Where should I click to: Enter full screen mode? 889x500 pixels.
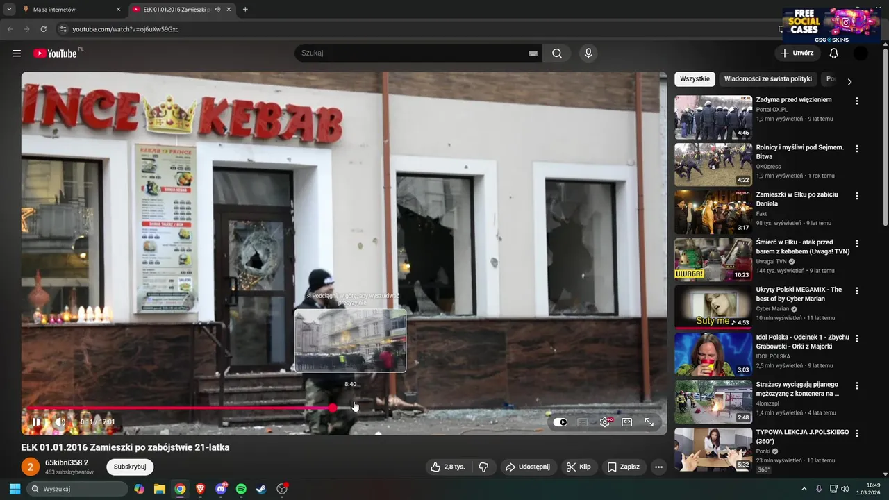(x=649, y=422)
